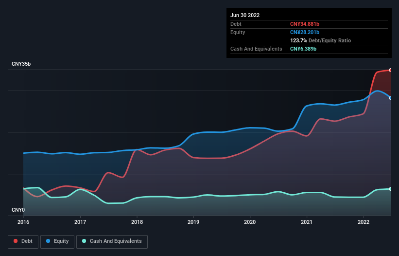The width and height of the screenshot is (399, 256).
Task: Toggle the Debt legend button
Action: coord(23,241)
